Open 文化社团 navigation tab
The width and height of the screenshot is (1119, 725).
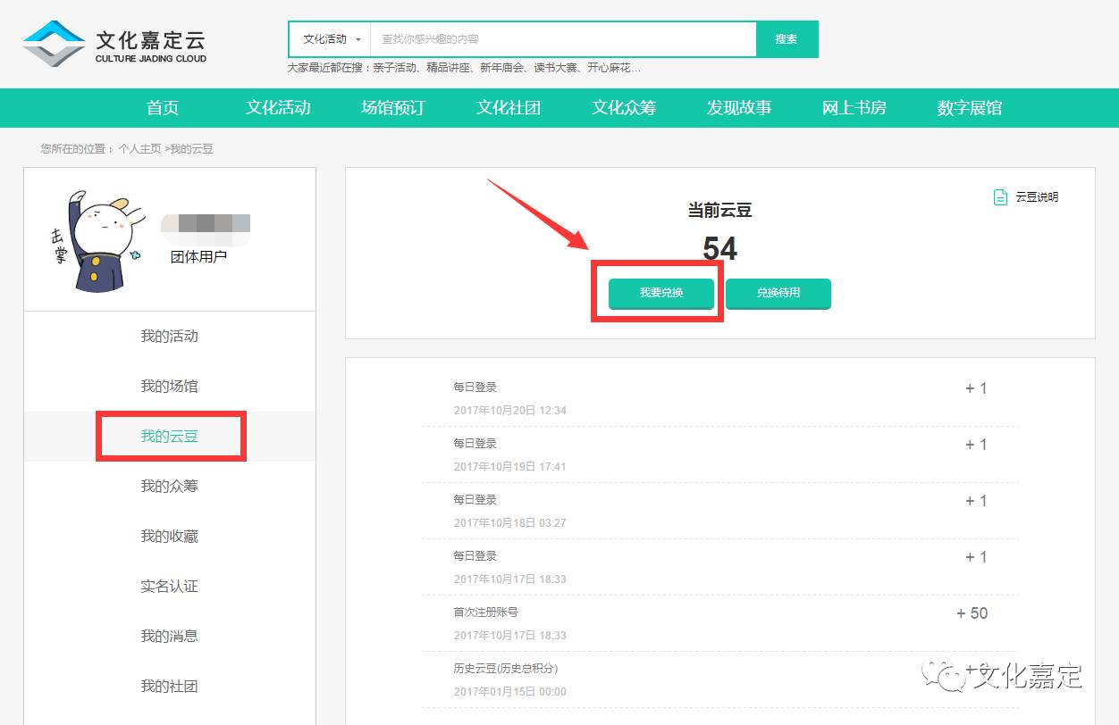click(509, 108)
